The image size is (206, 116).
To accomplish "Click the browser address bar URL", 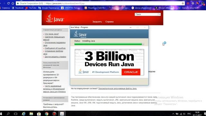I will pos(65,3).
